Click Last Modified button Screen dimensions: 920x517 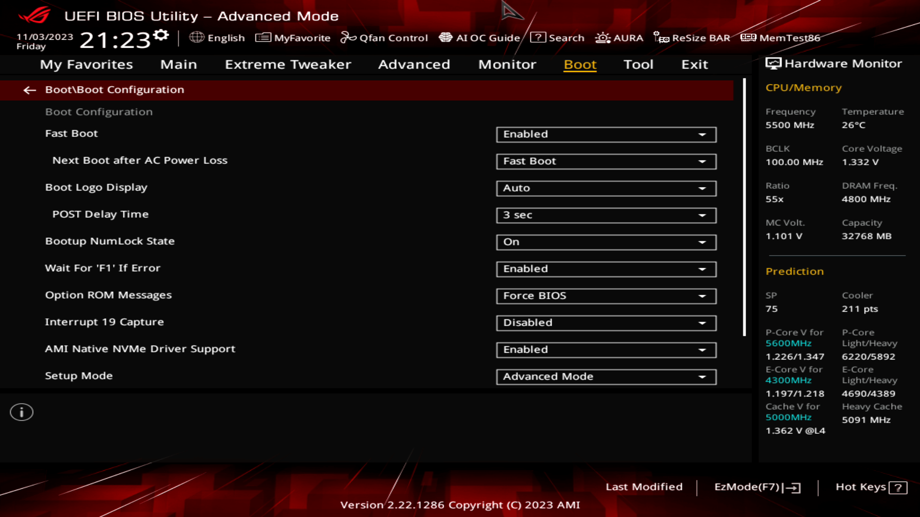[644, 487]
